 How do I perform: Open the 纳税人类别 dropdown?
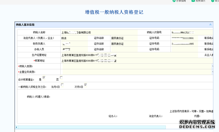tap(137, 66)
